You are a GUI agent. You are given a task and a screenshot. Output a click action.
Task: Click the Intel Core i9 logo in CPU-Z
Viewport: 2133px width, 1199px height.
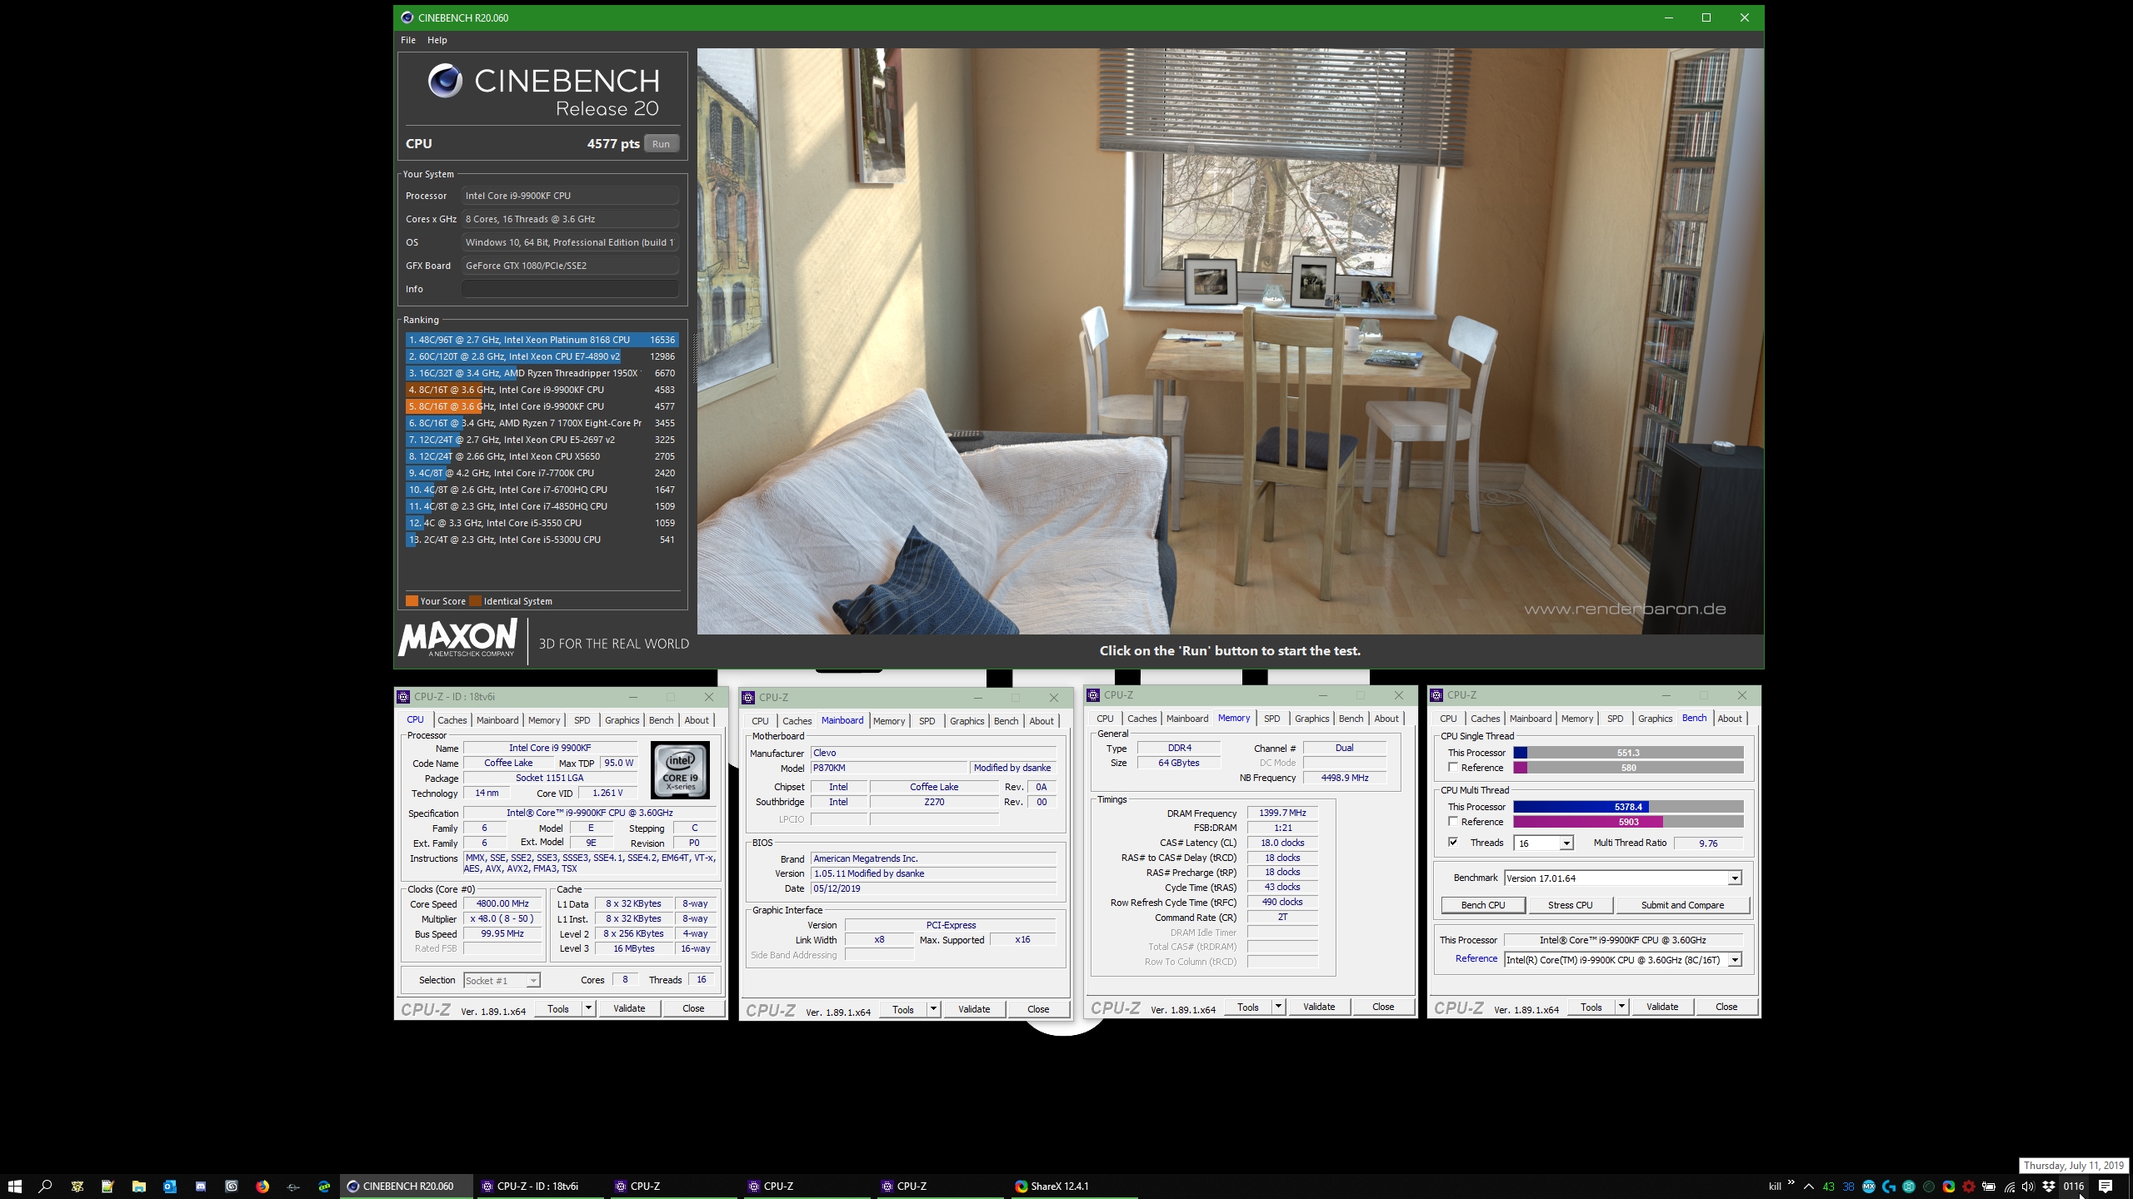tap(680, 769)
